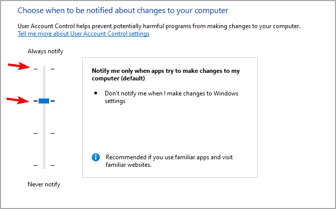This screenshot has height=209, width=336.
Task: Click the red arrow pointing at the slider thumb
Action: click(17, 100)
